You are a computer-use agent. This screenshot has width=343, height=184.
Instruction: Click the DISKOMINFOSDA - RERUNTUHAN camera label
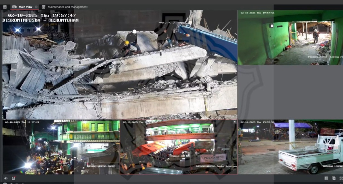[x=40, y=20]
